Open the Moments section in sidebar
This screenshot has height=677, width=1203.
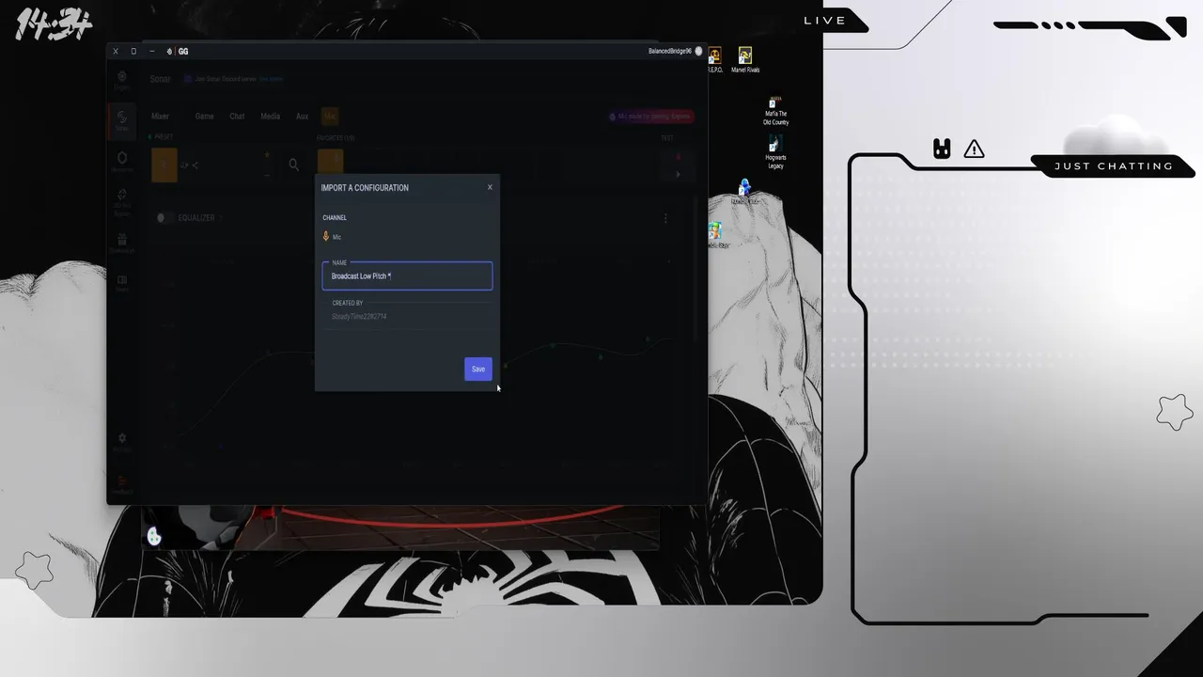click(122, 162)
